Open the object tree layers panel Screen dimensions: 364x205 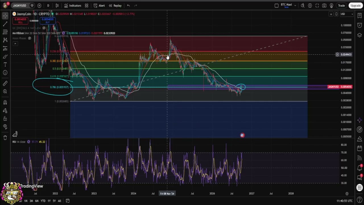click(359, 35)
